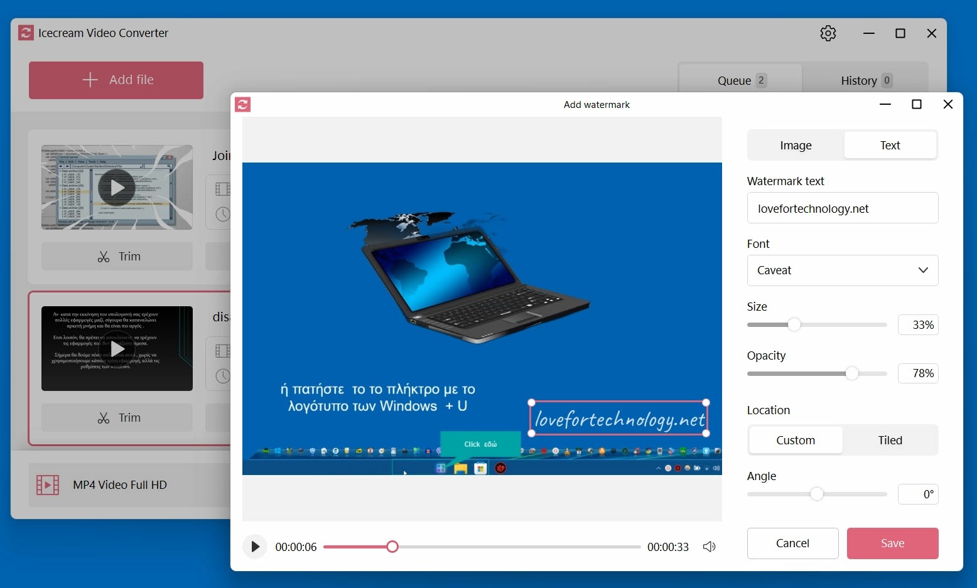Screen dimensions: 977x588
Task: Select the lovefortechnology.net watermark on preview
Action: pyautogui.click(x=619, y=419)
